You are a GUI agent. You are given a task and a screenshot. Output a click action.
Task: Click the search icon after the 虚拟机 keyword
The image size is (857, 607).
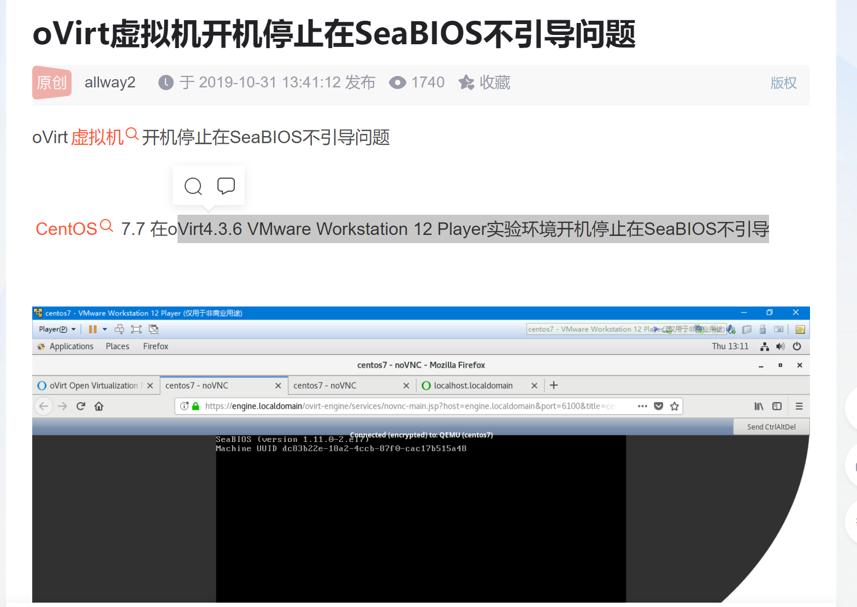pyautogui.click(x=132, y=133)
